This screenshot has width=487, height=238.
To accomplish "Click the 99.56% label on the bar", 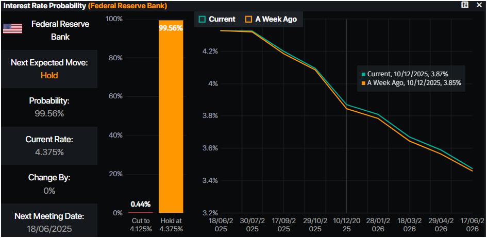I will point(171,28).
